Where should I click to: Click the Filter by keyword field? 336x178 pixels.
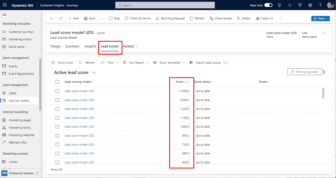tap(305, 72)
